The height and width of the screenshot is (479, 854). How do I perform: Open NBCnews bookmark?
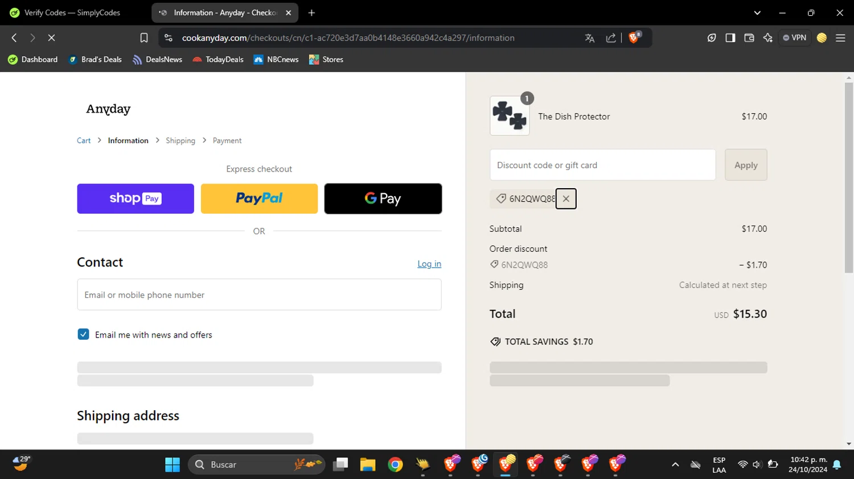click(x=276, y=60)
